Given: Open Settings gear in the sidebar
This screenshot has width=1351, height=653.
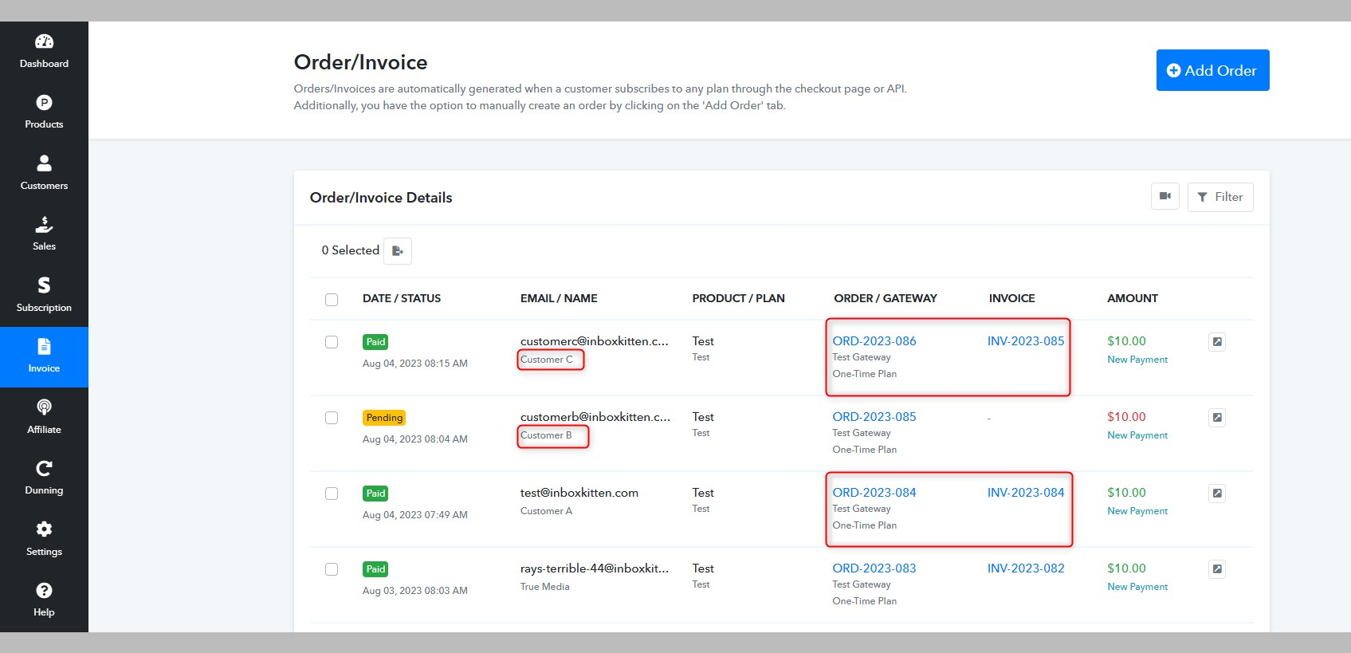Looking at the screenshot, I should (44, 529).
